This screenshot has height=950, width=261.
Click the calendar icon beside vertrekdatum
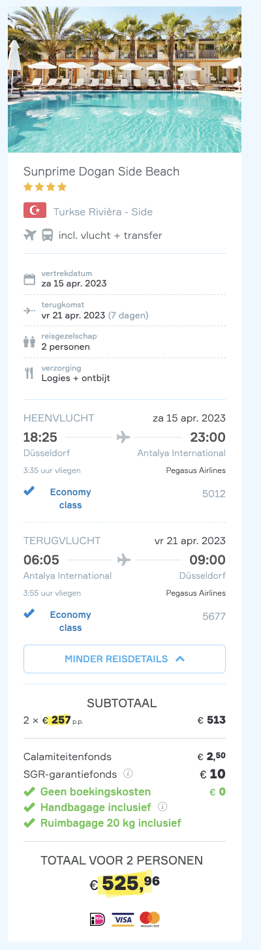coord(29,279)
